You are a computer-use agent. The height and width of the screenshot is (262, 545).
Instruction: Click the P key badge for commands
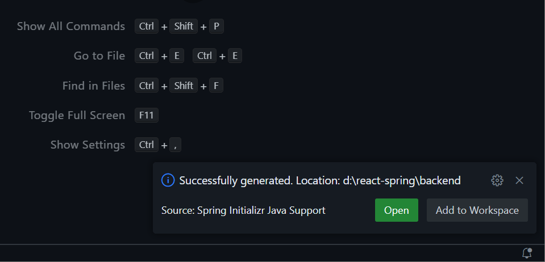216,27
